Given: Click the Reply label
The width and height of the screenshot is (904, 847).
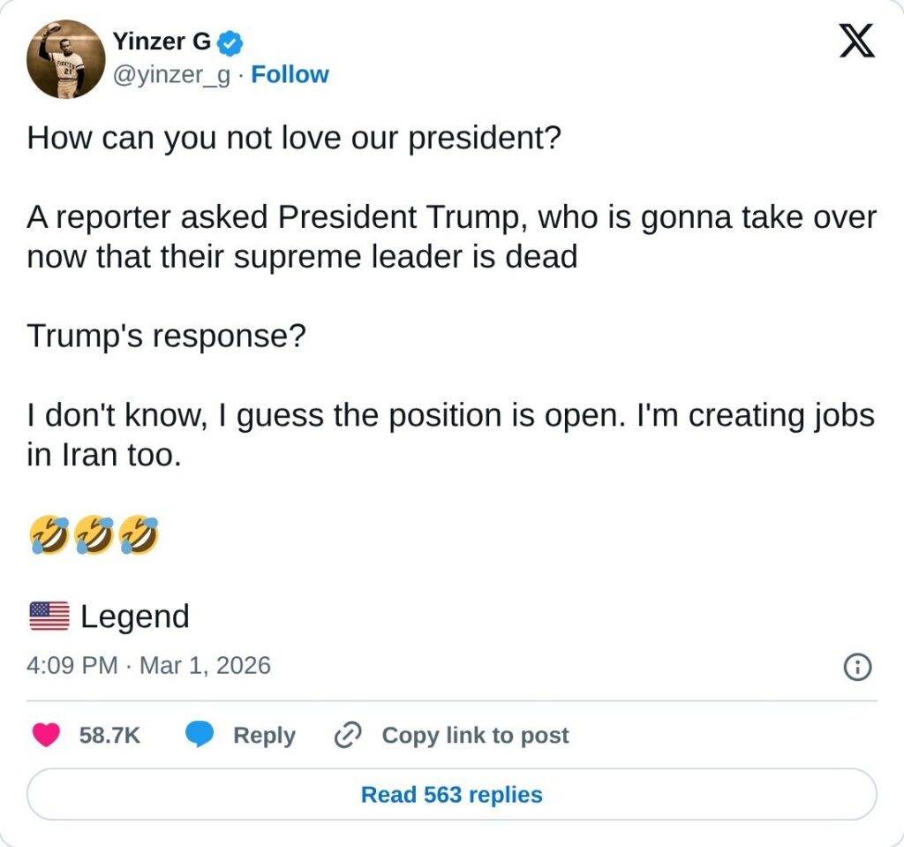Looking at the screenshot, I should [x=264, y=735].
